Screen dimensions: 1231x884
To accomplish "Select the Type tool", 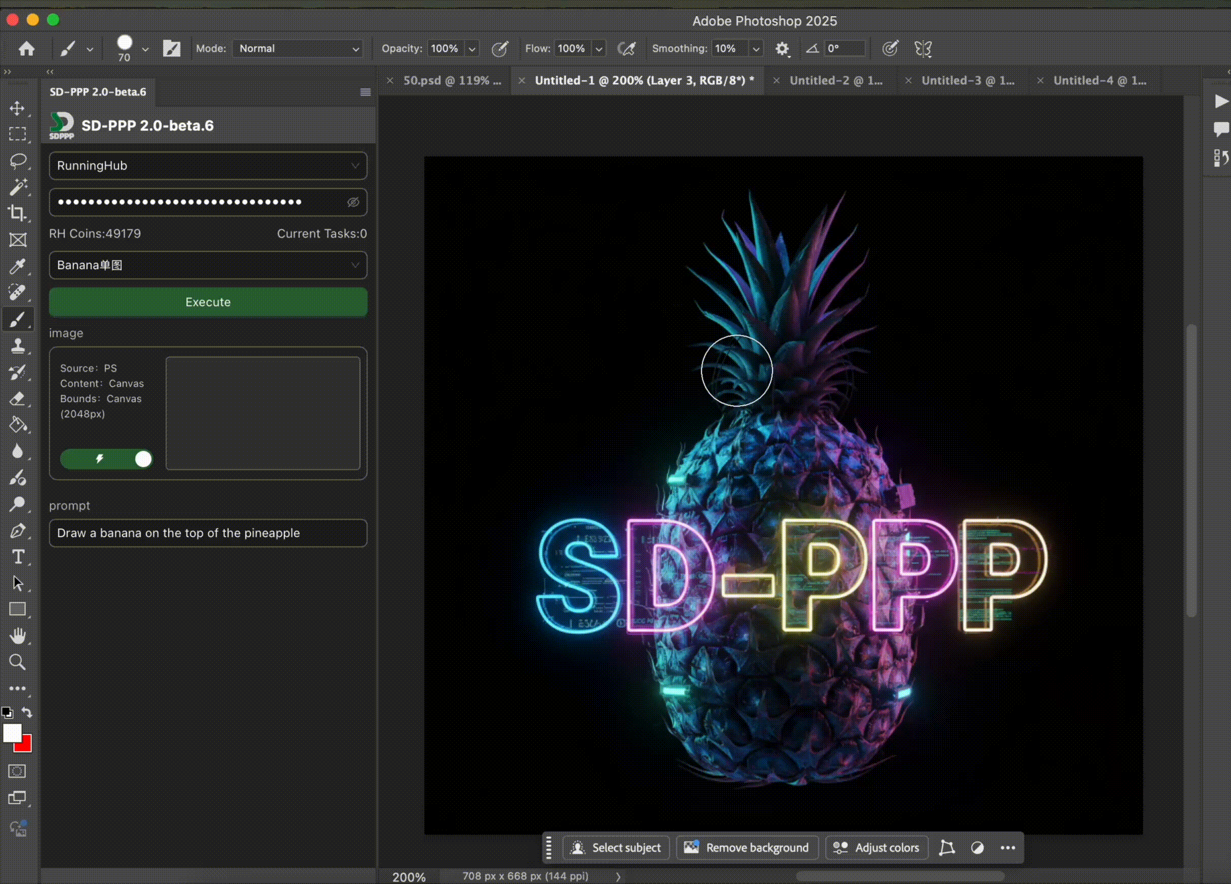I will 18,557.
